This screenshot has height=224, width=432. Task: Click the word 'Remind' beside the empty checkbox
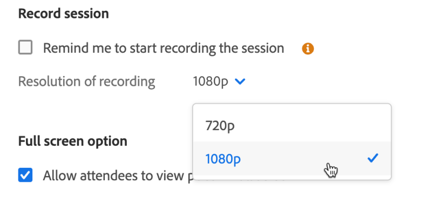coord(64,48)
